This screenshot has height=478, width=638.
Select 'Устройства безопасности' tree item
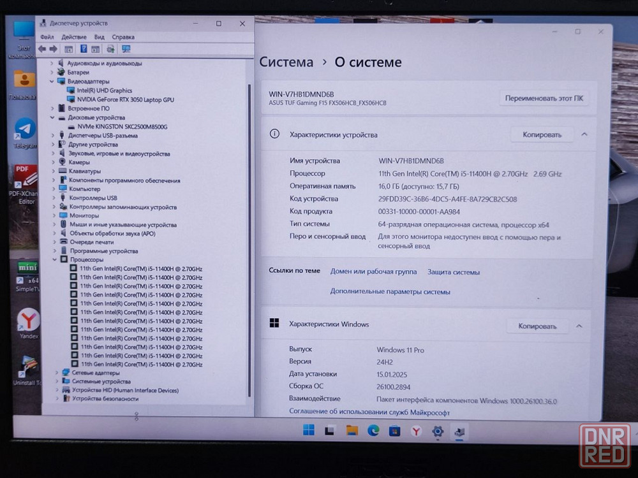pyautogui.click(x=105, y=399)
